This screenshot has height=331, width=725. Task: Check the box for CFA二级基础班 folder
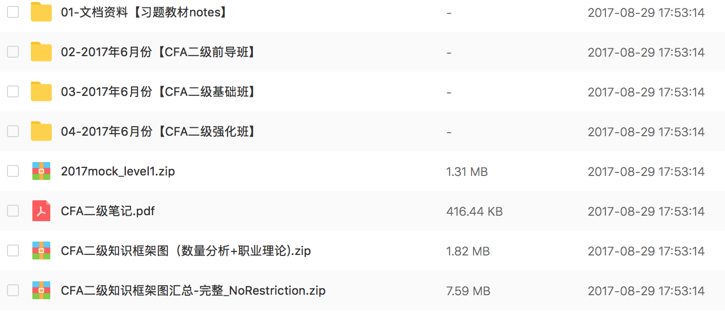13,92
